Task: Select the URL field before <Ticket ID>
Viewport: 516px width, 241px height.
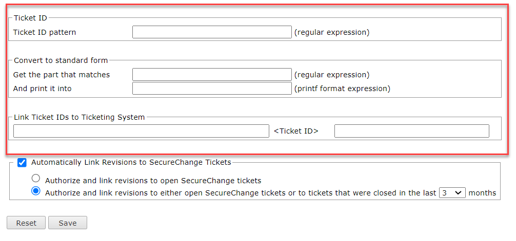Action: [x=141, y=131]
